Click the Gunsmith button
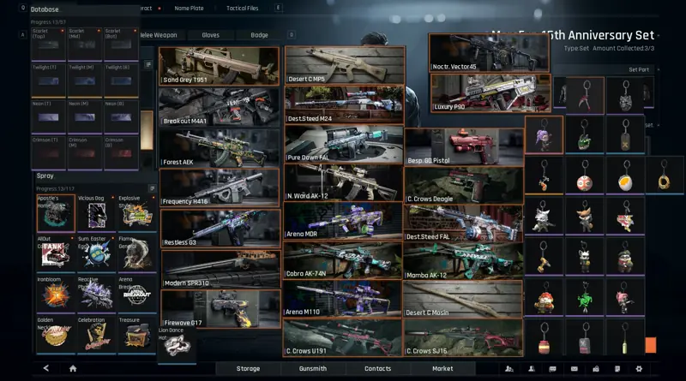 tap(313, 369)
